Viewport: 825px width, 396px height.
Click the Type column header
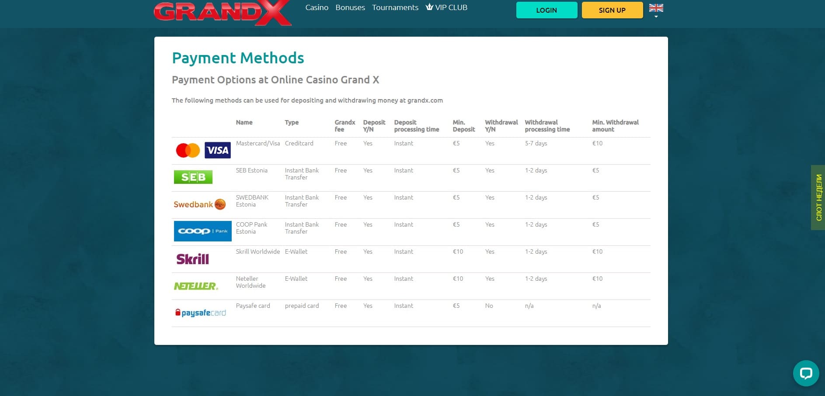coord(292,122)
